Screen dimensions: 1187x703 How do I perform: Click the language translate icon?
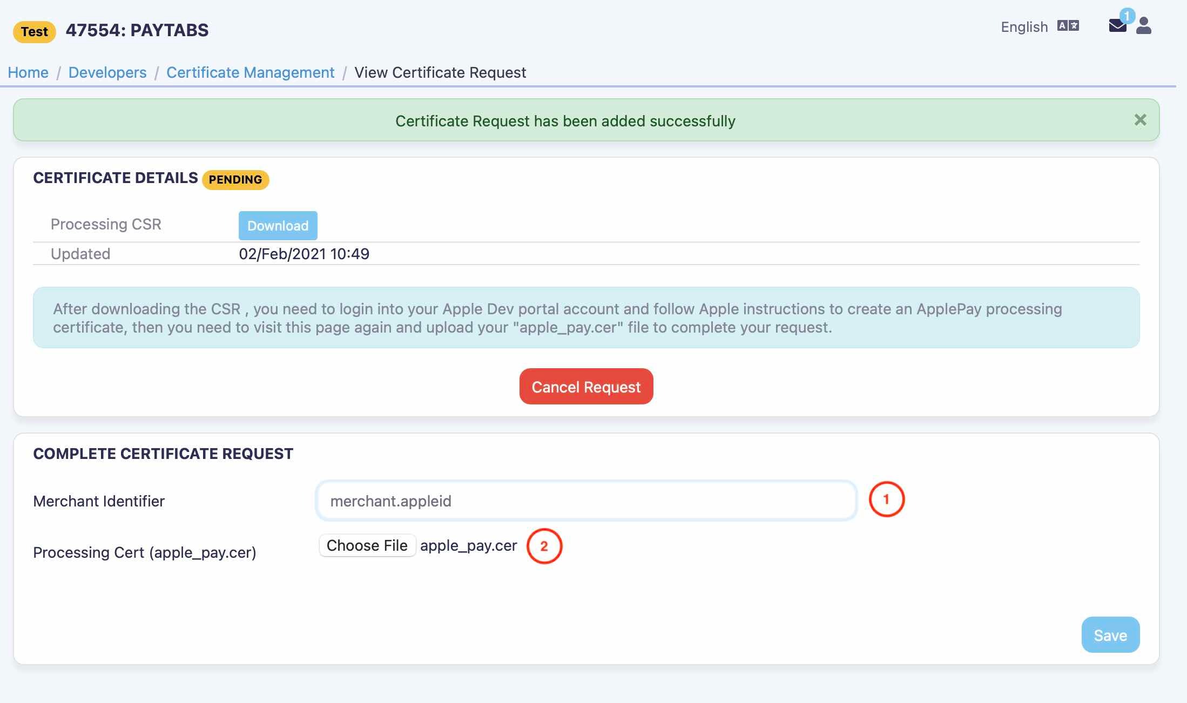[x=1068, y=26]
